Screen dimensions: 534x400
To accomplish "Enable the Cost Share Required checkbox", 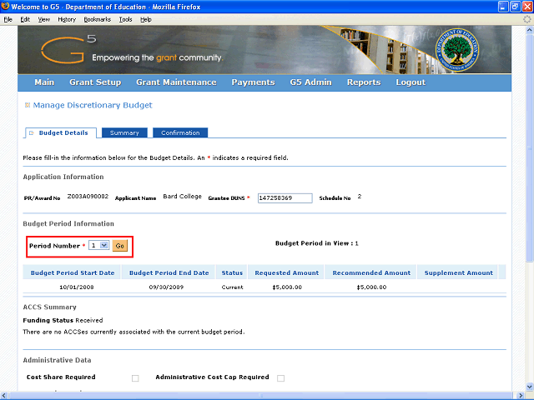I will [x=135, y=377].
